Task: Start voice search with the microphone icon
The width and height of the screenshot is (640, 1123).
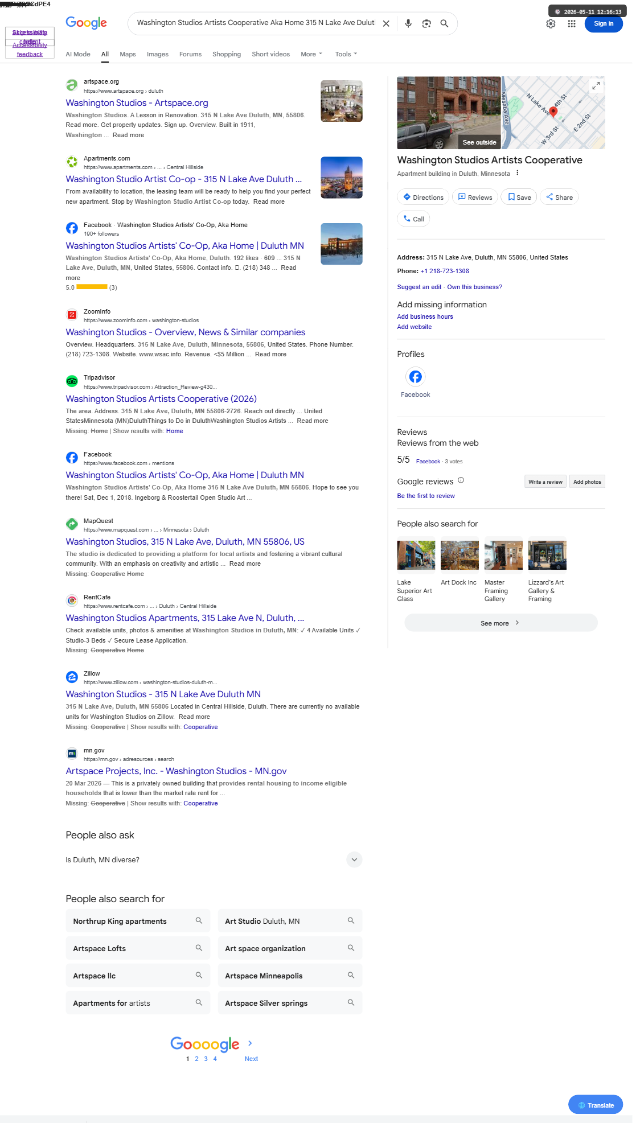Action: (408, 23)
